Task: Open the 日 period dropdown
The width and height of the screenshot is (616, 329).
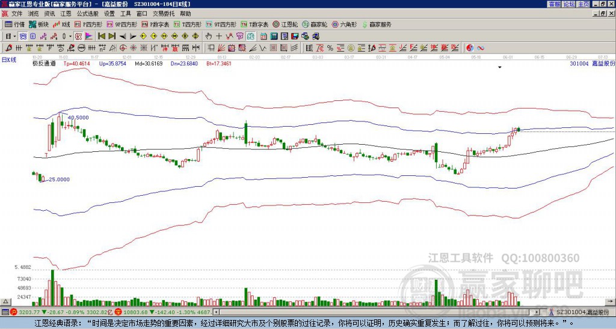Action: (11, 36)
